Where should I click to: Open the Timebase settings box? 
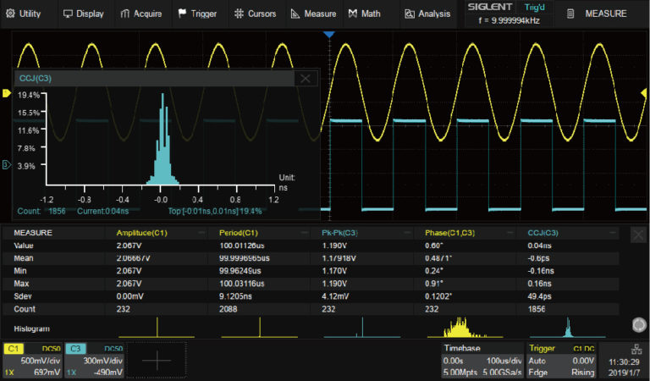click(x=482, y=360)
